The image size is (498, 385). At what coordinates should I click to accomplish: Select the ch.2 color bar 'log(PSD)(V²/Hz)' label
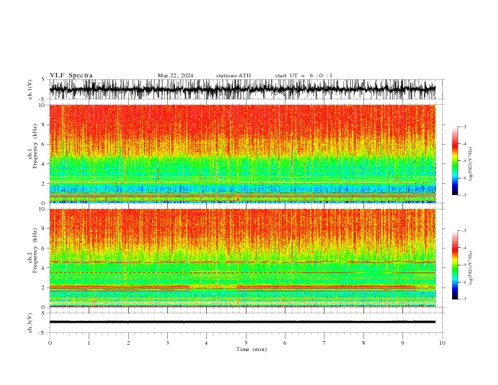pos(471,268)
